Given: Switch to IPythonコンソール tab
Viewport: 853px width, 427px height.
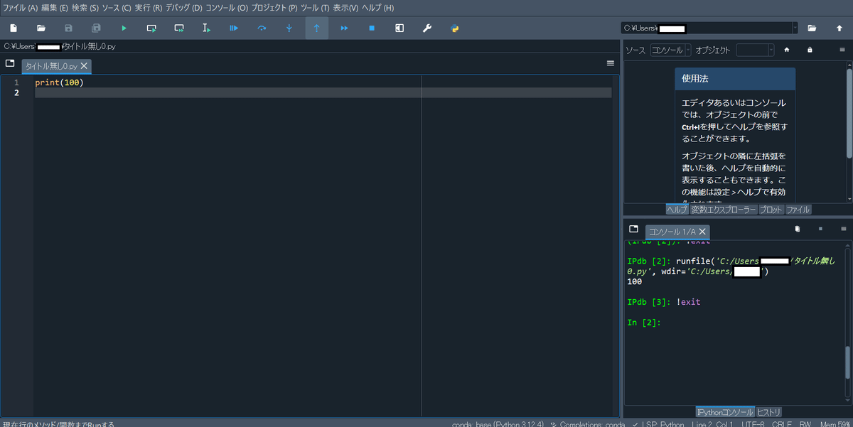Looking at the screenshot, I should [x=724, y=412].
